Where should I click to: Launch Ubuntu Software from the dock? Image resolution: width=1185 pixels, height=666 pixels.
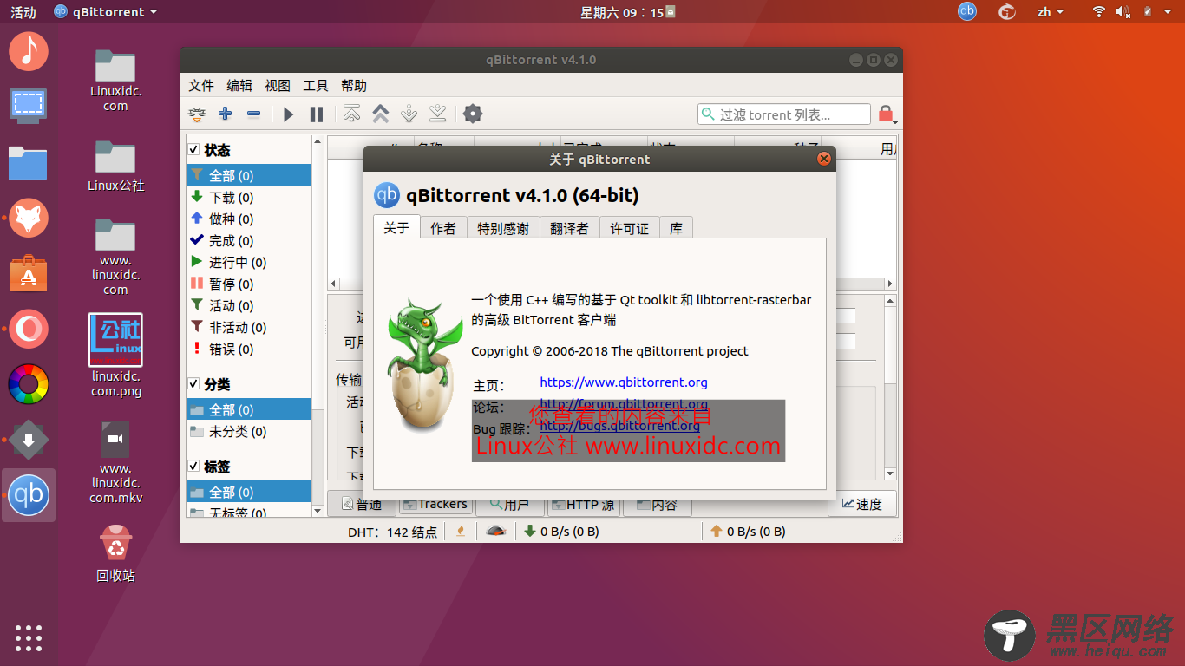29,274
